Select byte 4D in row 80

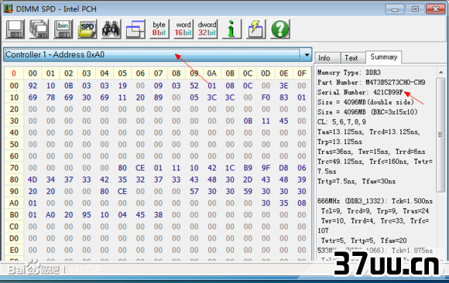click(33, 179)
